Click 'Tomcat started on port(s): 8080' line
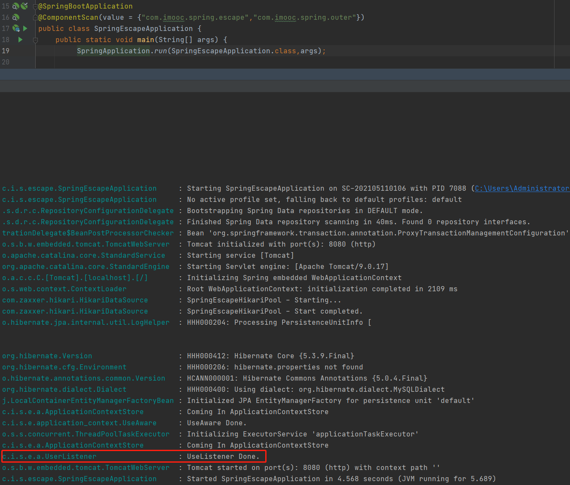The height and width of the screenshot is (485, 570). tap(313, 467)
